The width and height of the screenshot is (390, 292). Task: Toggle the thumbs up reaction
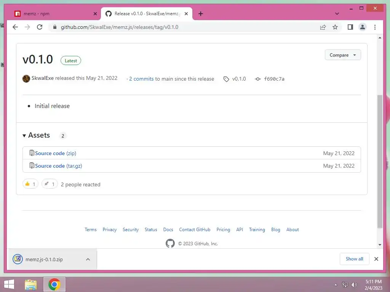30,184
